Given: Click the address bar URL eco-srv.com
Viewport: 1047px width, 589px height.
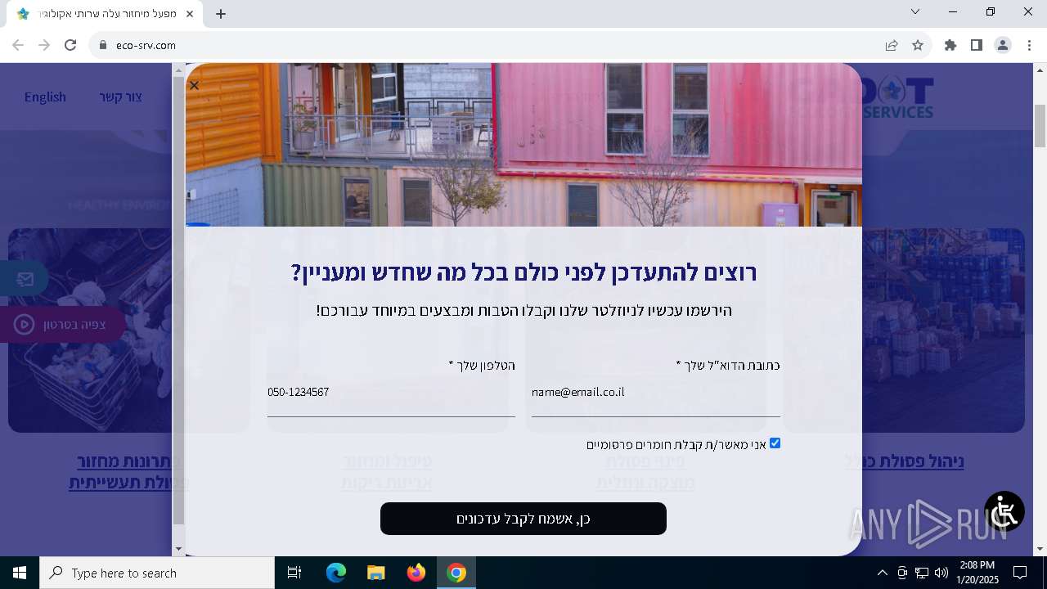Looking at the screenshot, I should pos(146,45).
